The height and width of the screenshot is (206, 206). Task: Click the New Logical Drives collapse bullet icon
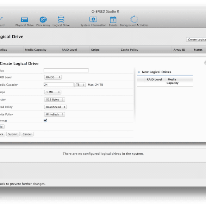(139, 72)
